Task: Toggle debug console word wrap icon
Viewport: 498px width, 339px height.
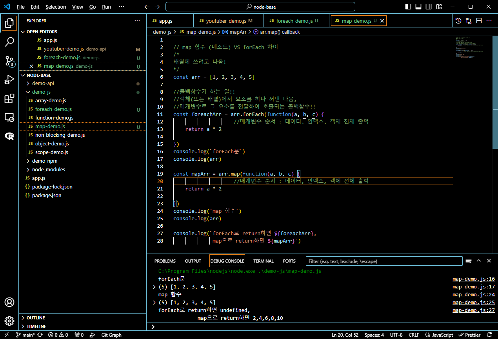Action: pos(468,261)
